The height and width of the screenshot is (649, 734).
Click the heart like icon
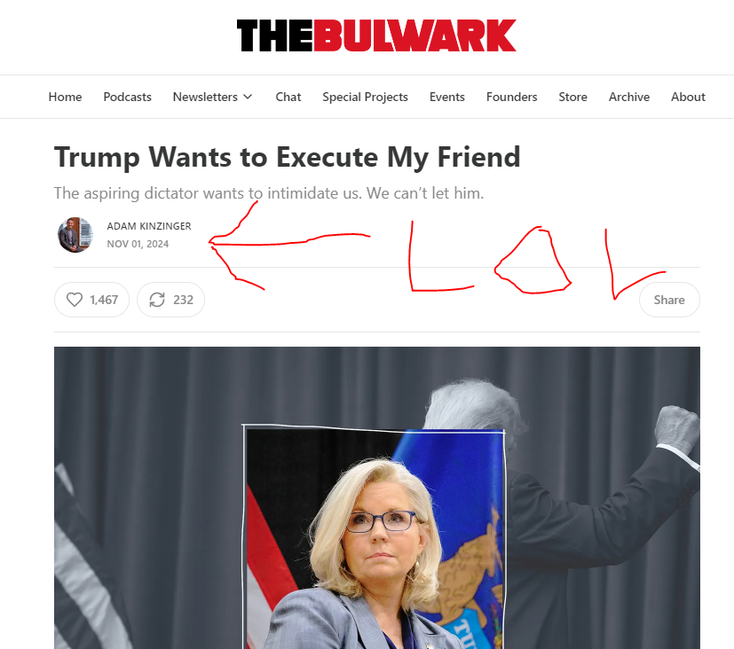pyautogui.click(x=75, y=300)
